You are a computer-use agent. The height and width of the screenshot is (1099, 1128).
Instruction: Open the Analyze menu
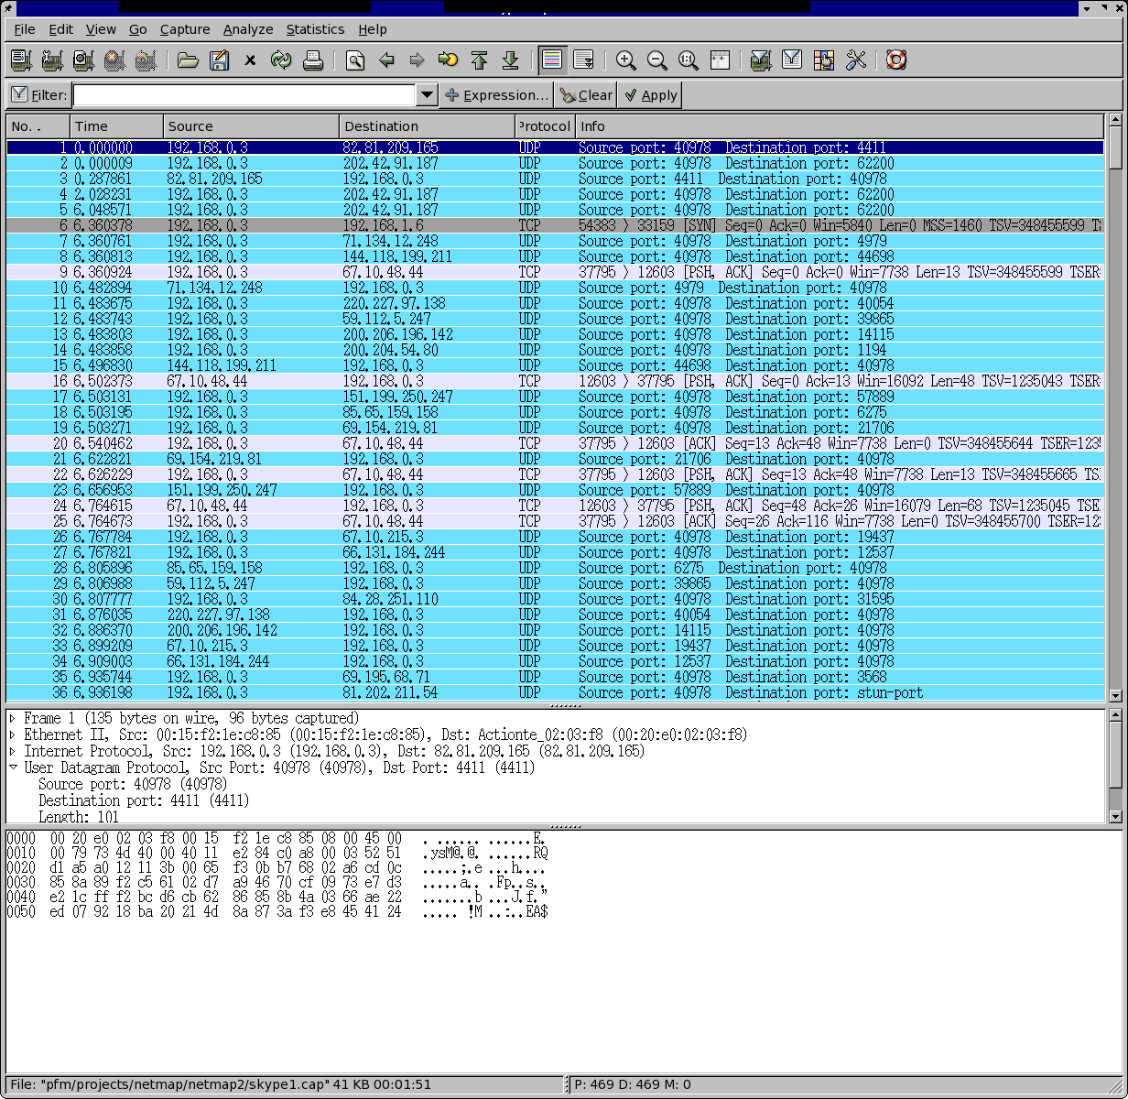click(248, 29)
